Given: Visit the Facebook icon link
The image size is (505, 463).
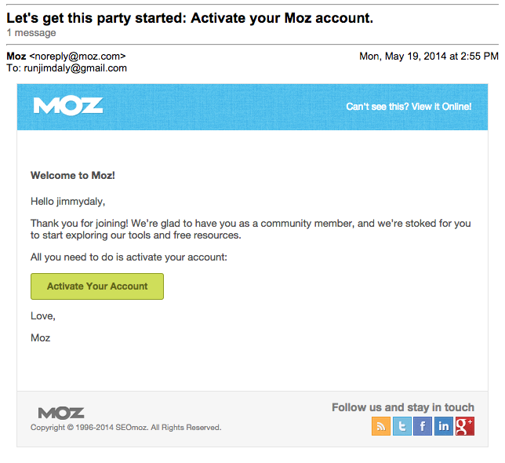Looking at the screenshot, I should pos(423,426).
